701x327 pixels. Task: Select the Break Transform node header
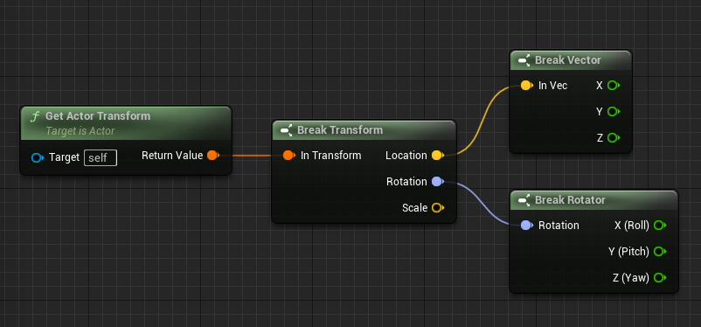(x=364, y=130)
